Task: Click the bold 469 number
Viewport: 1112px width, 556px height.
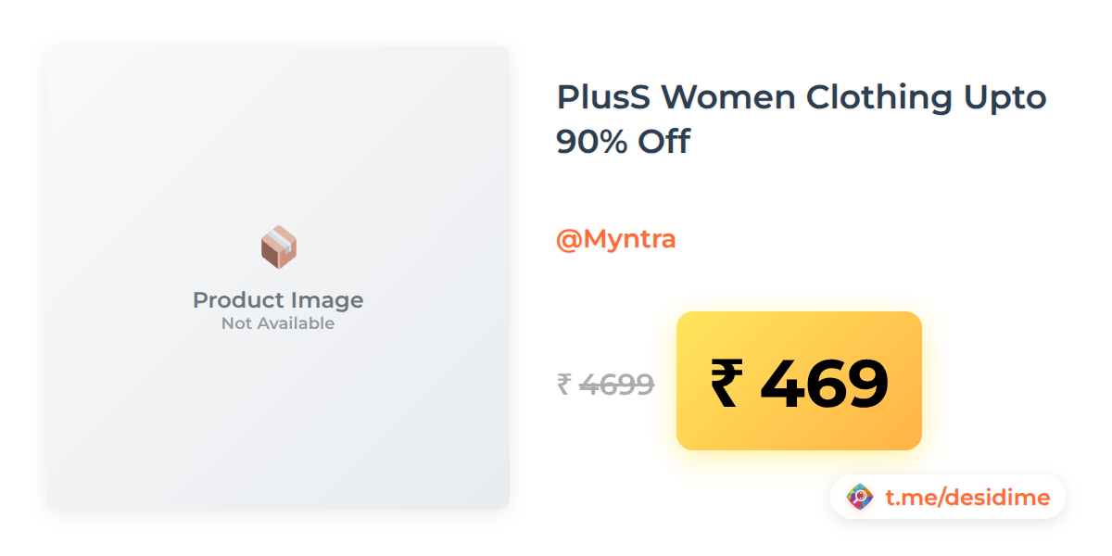Action: tap(824, 382)
